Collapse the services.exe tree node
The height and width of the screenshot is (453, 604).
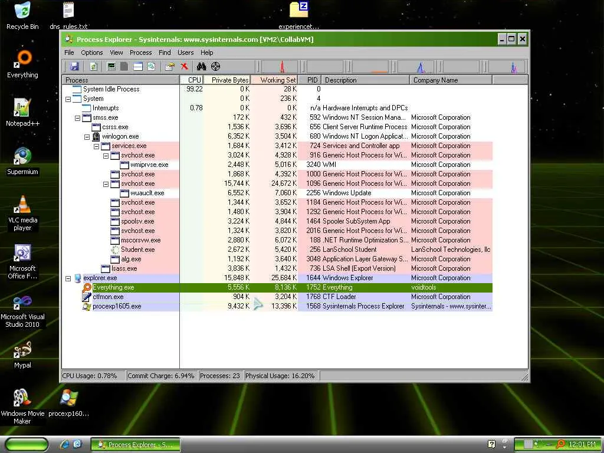(x=96, y=146)
